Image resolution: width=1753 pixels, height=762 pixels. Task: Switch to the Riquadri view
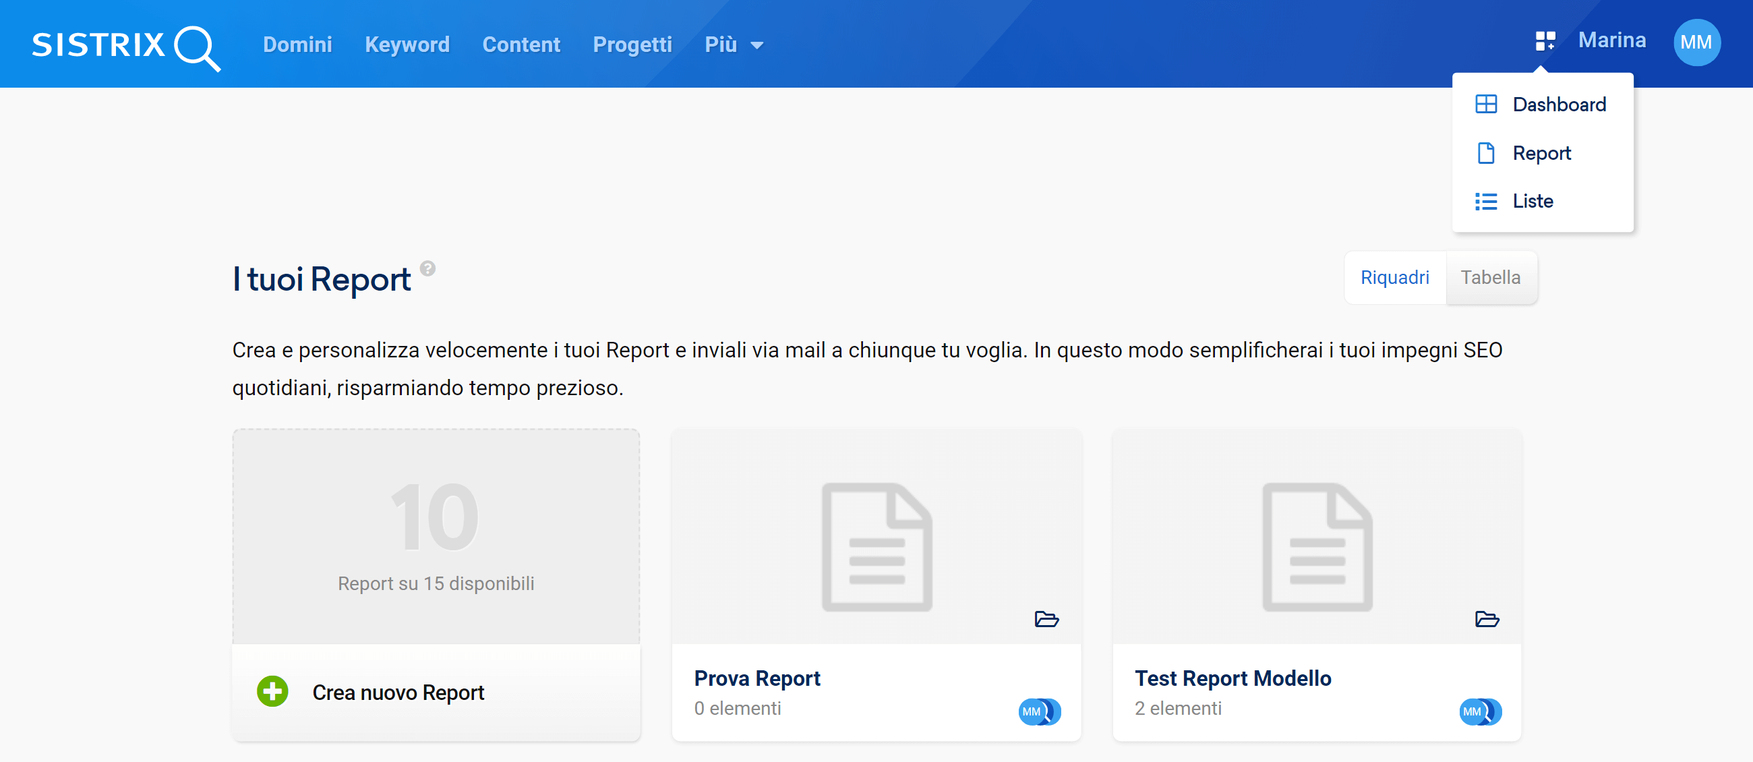pos(1394,278)
